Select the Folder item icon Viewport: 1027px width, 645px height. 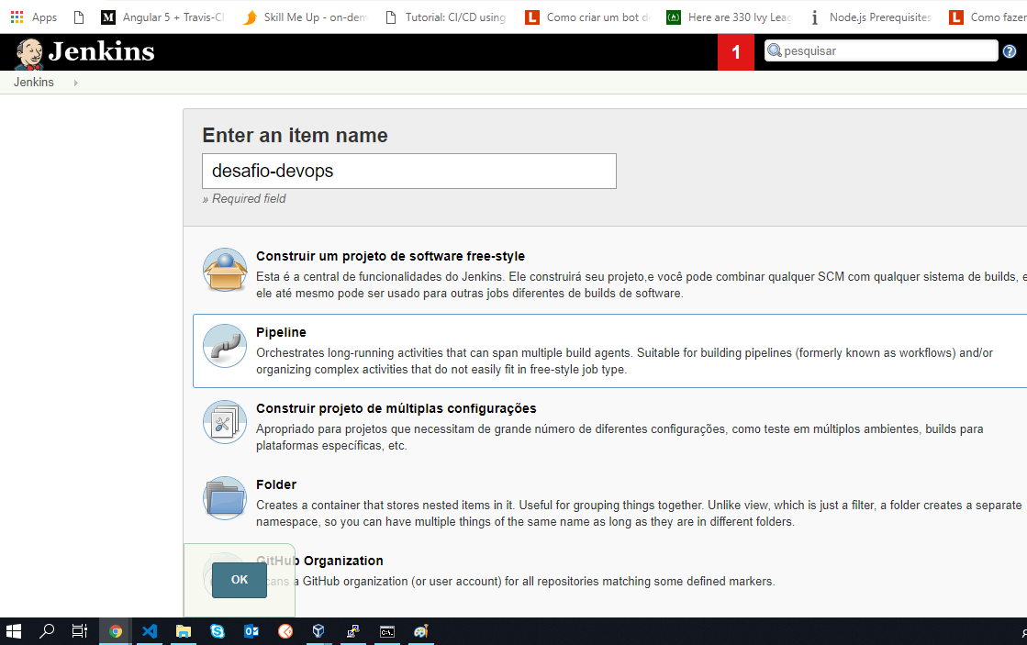tap(225, 498)
